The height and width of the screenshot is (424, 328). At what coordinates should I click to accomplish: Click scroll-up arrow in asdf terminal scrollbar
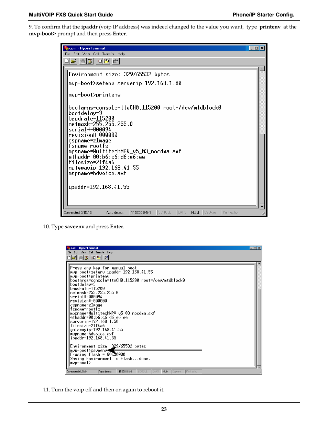(259, 263)
